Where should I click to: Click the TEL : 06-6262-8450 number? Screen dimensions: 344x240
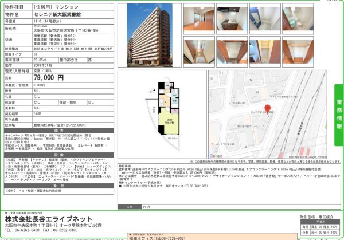(22, 230)
